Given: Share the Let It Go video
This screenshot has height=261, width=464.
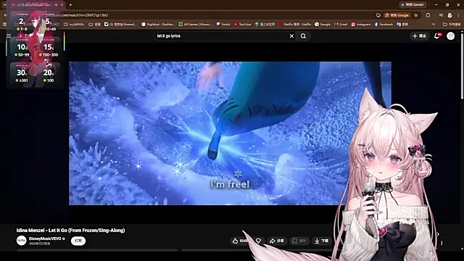Looking at the screenshot, I should [277, 241].
